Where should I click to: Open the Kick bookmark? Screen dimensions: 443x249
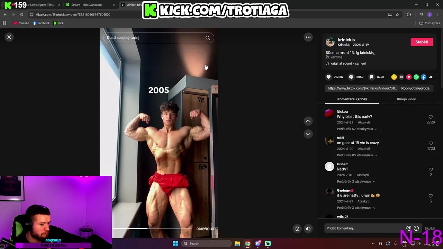(x=58, y=23)
